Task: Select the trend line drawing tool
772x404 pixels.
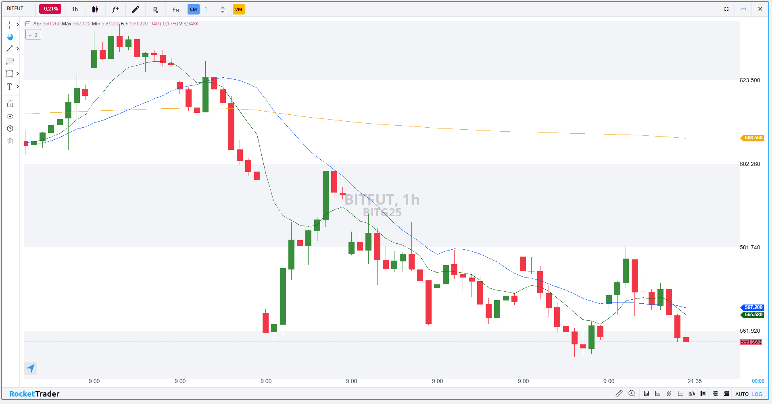Action: [x=10, y=49]
